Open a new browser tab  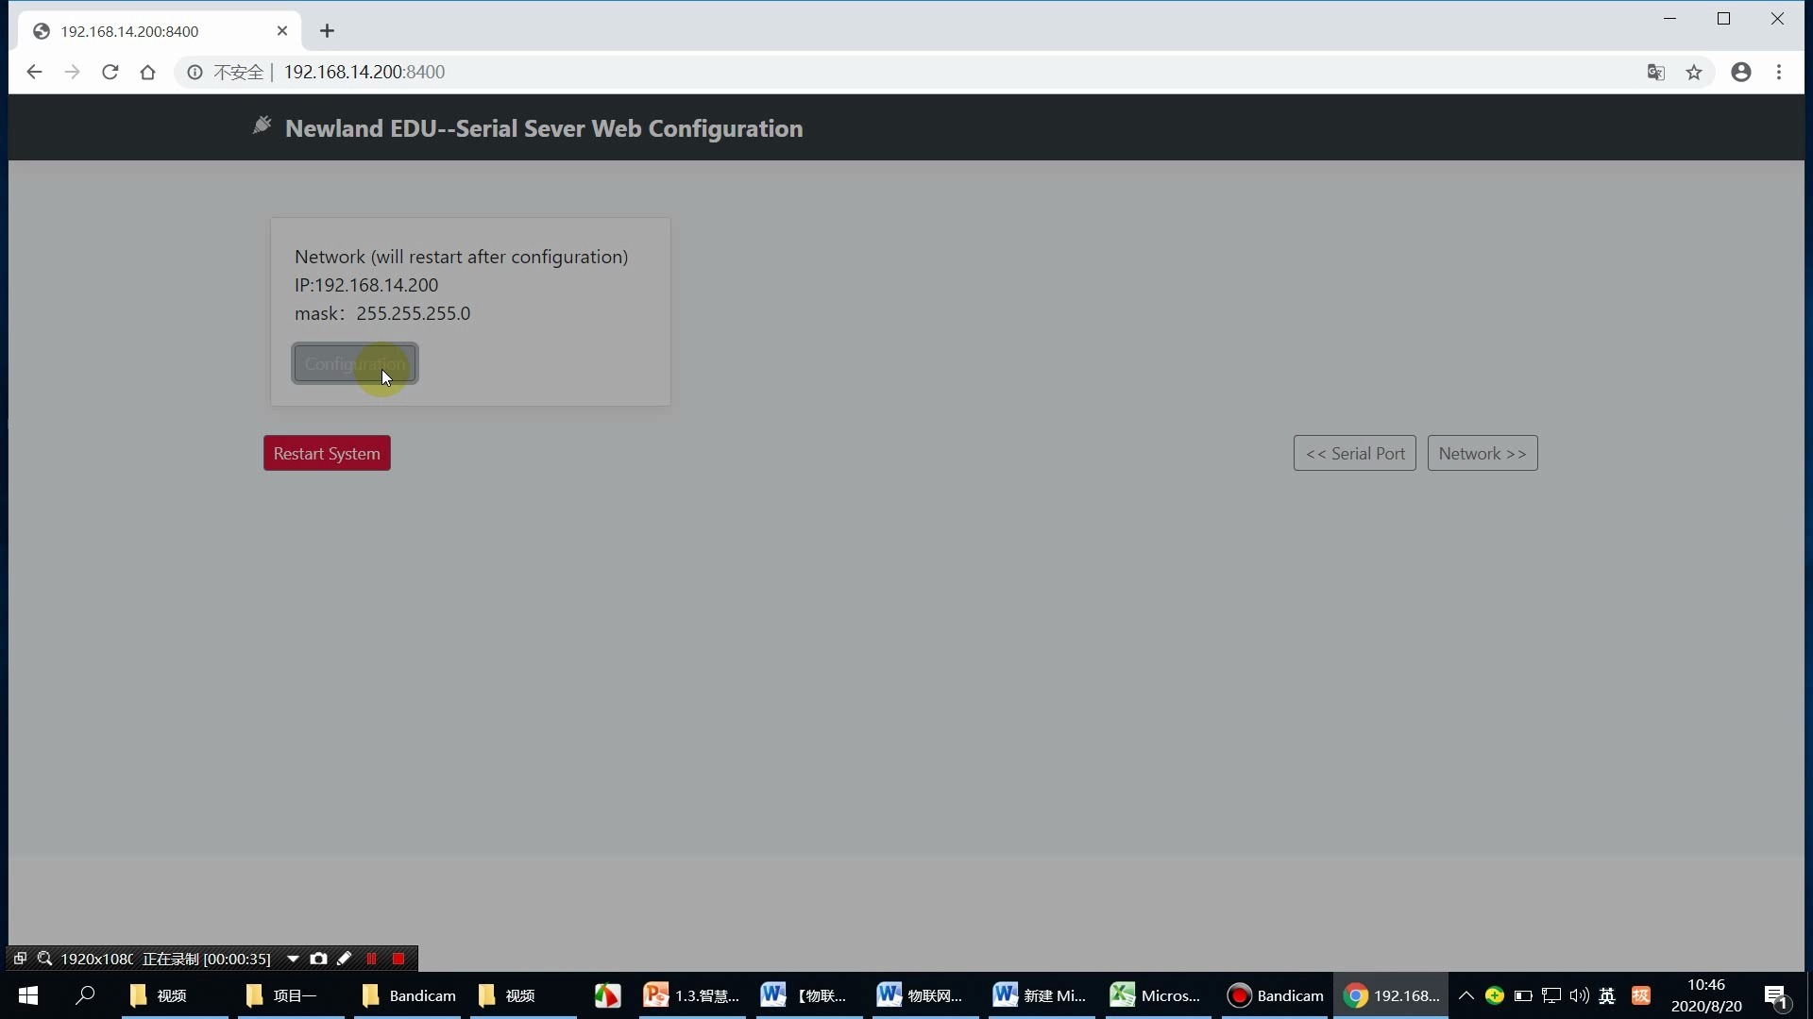(327, 31)
